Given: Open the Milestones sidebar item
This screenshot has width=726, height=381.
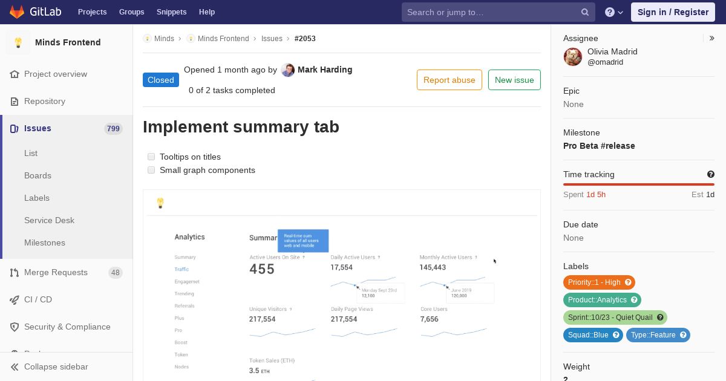Looking at the screenshot, I should point(45,243).
